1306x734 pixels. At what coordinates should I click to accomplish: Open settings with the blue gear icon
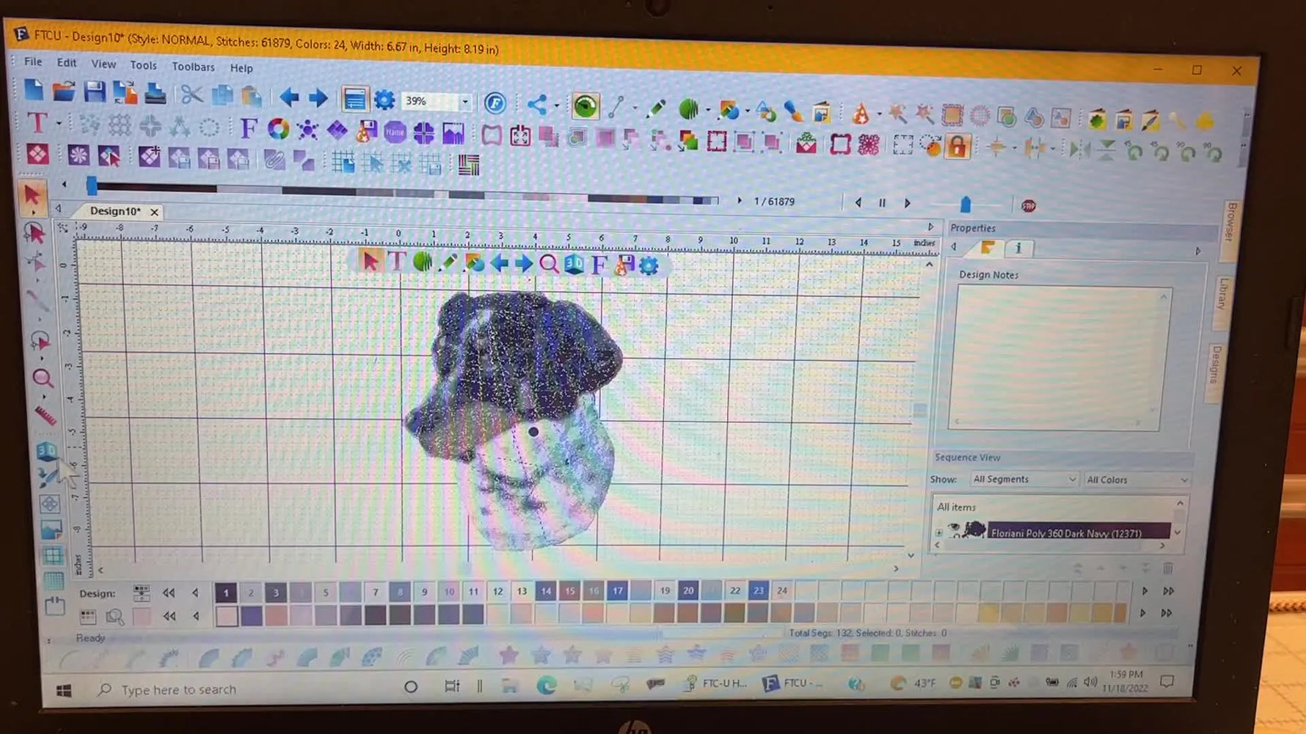click(384, 100)
